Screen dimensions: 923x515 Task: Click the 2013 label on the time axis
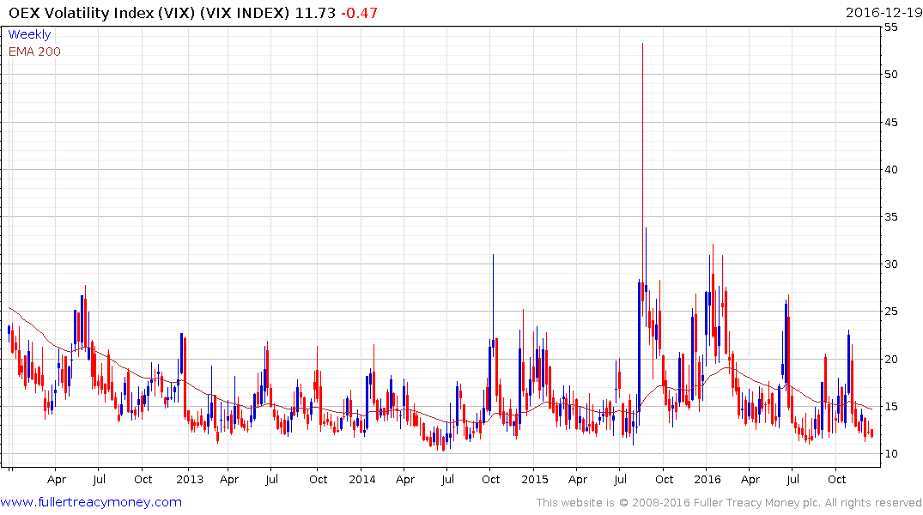click(190, 479)
